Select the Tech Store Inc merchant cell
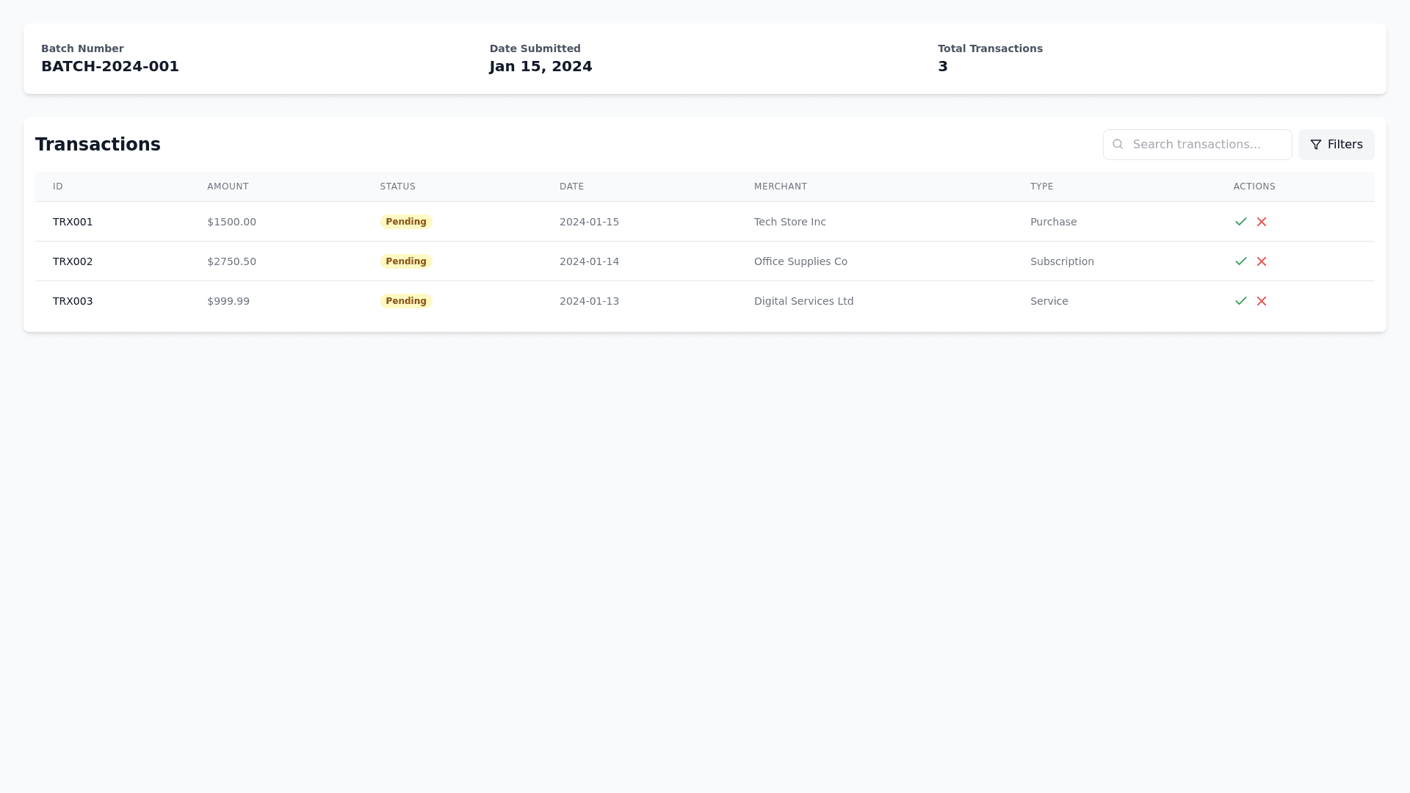The width and height of the screenshot is (1410, 793). coord(789,222)
